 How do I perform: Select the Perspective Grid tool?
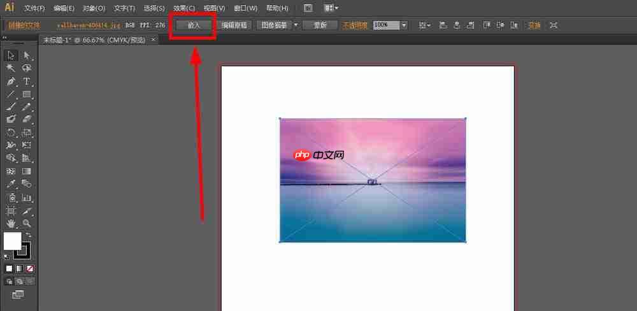tap(27, 158)
